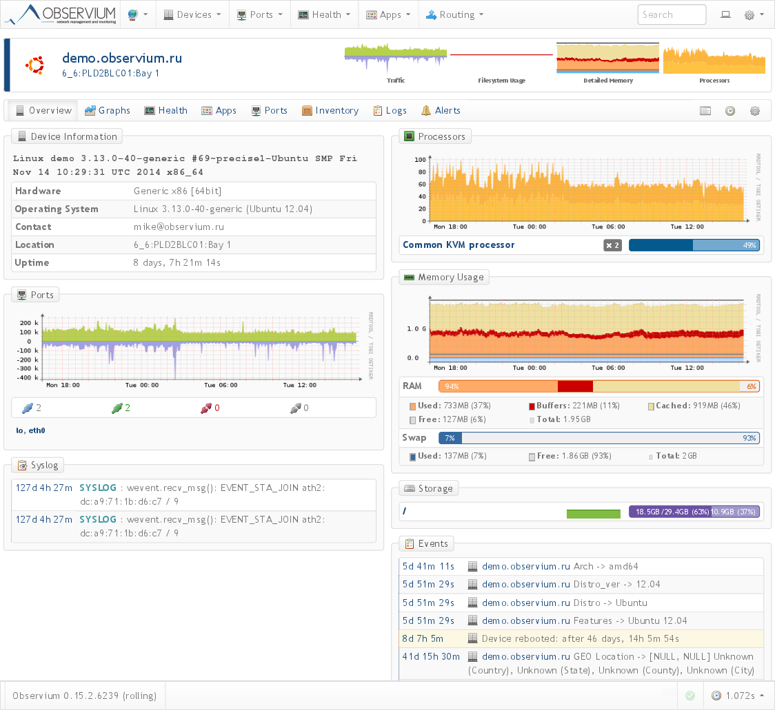This screenshot has width=775, height=710.
Task: Click the green status check icon in footer
Action: (x=690, y=696)
